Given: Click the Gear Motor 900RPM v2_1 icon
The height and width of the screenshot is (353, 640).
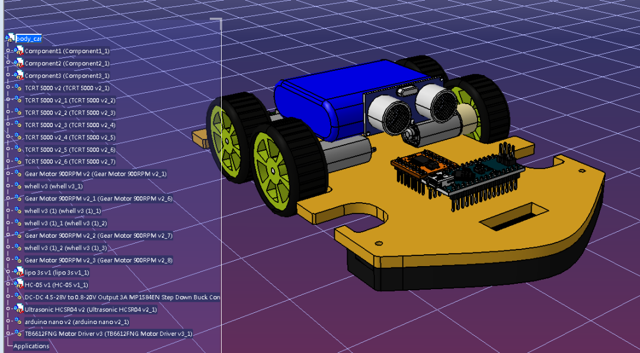Looking at the screenshot, I should (18, 173).
